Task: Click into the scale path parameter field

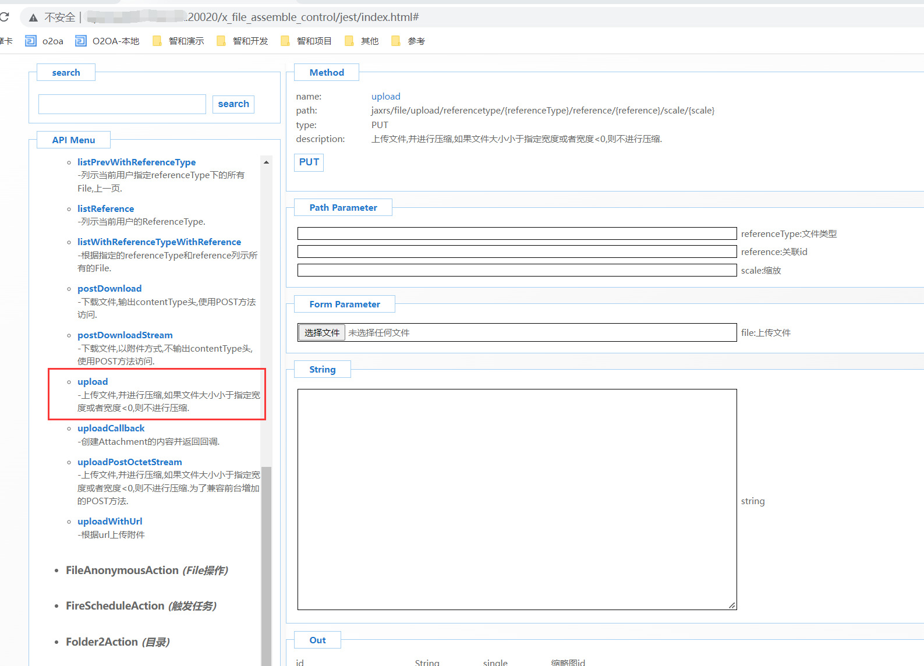Action: [516, 270]
